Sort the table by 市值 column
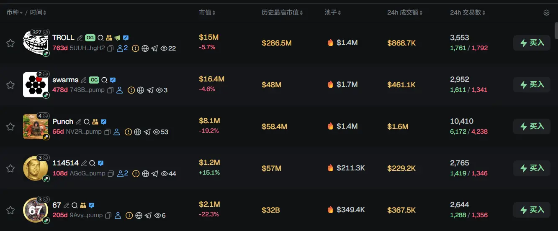This screenshot has width=558, height=231. pyautogui.click(x=207, y=13)
